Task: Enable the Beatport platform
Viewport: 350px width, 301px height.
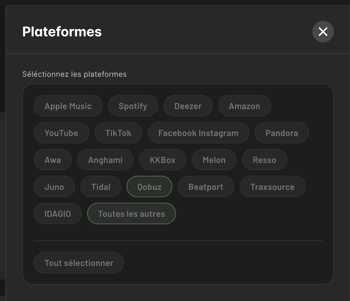Action: pyautogui.click(x=206, y=187)
